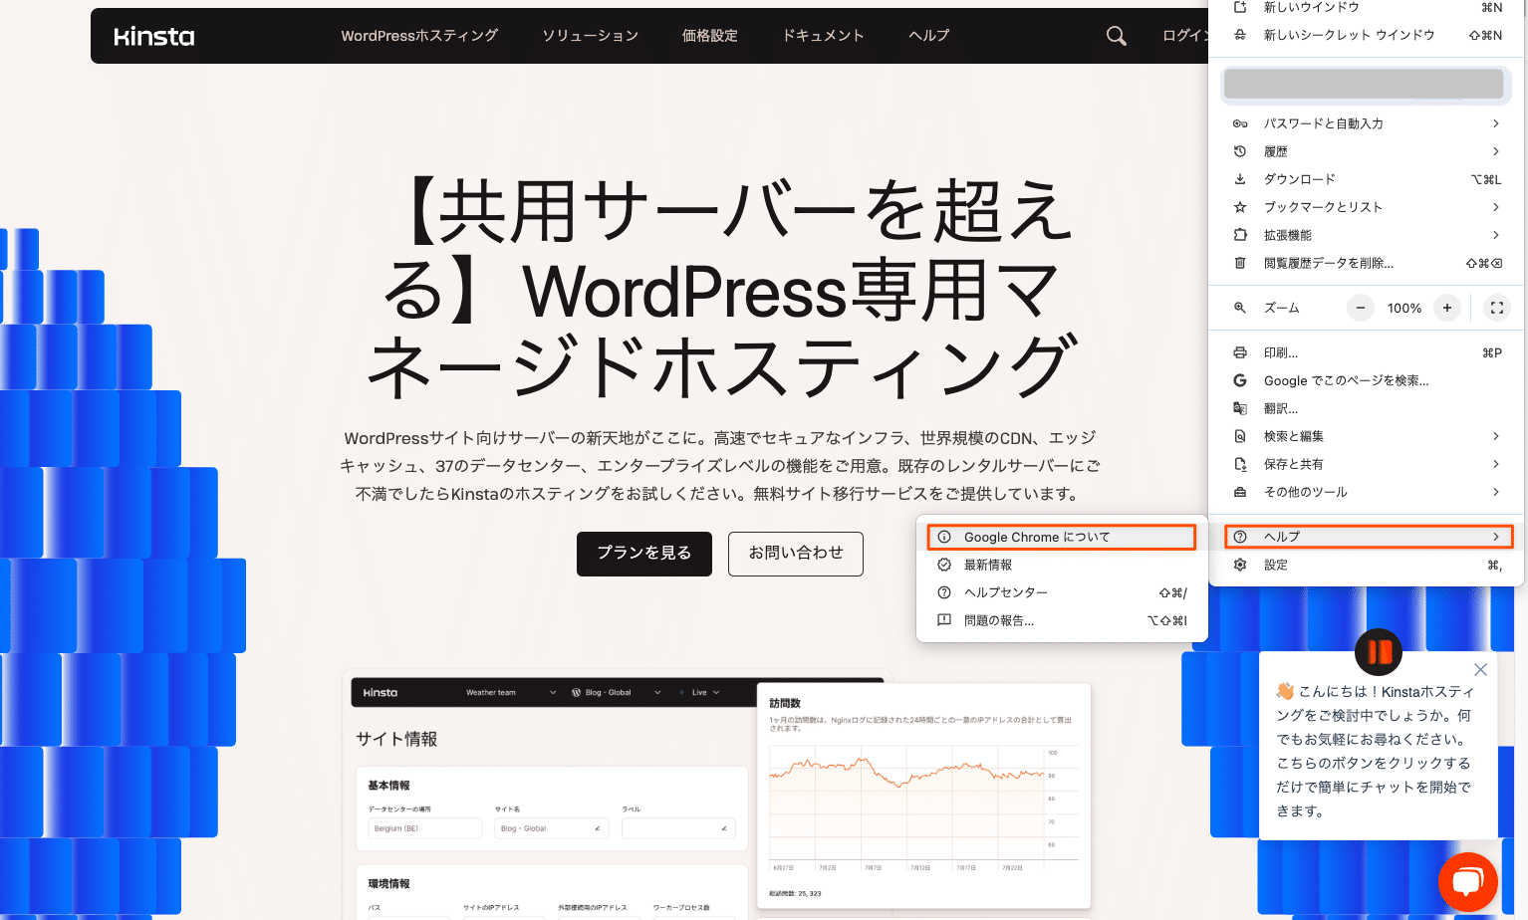Viewport: 1528px width, 920px height.
Task: Click the WordPress icon next to Blog - Global
Action: tap(579, 692)
